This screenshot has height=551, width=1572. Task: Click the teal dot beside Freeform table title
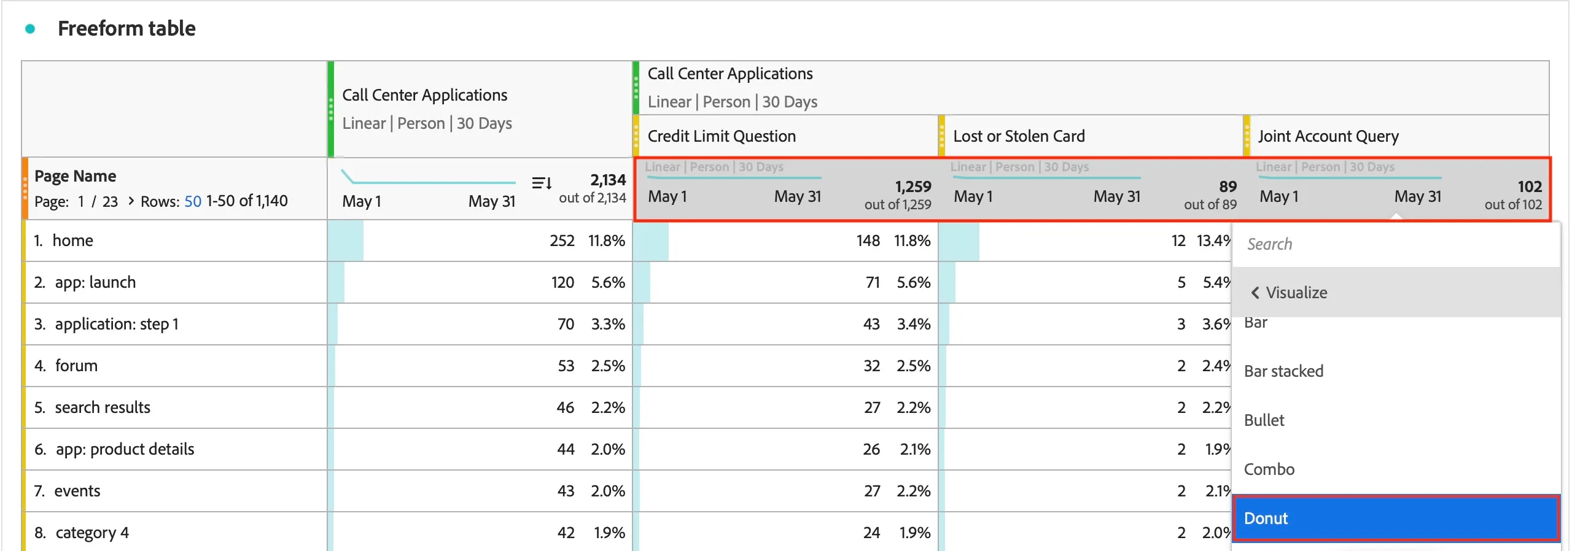tap(29, 29)
